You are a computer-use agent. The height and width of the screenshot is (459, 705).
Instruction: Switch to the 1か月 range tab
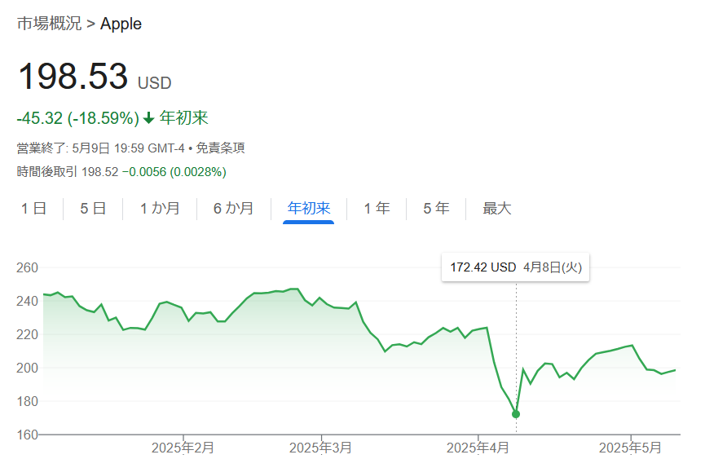(160, 208)
